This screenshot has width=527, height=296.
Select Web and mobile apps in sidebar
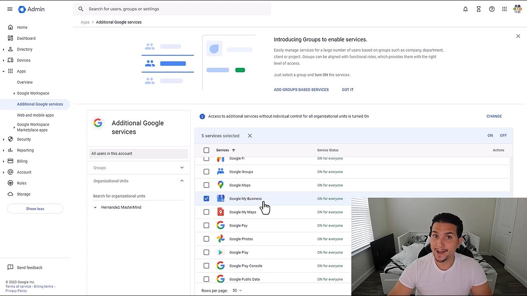[x=35, y=115]
